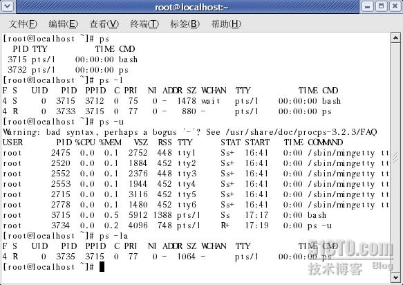Click PPID value 3712
This screenshot has height=285, width=403.
tap(95, 101)
